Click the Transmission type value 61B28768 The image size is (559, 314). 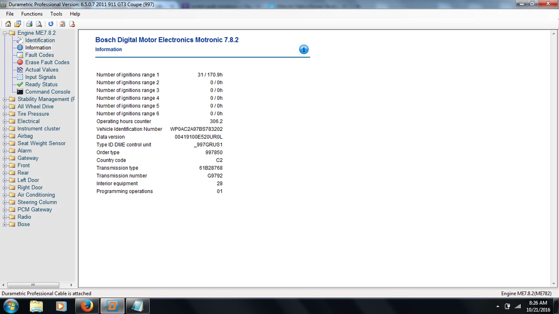[x=211, y=168]
